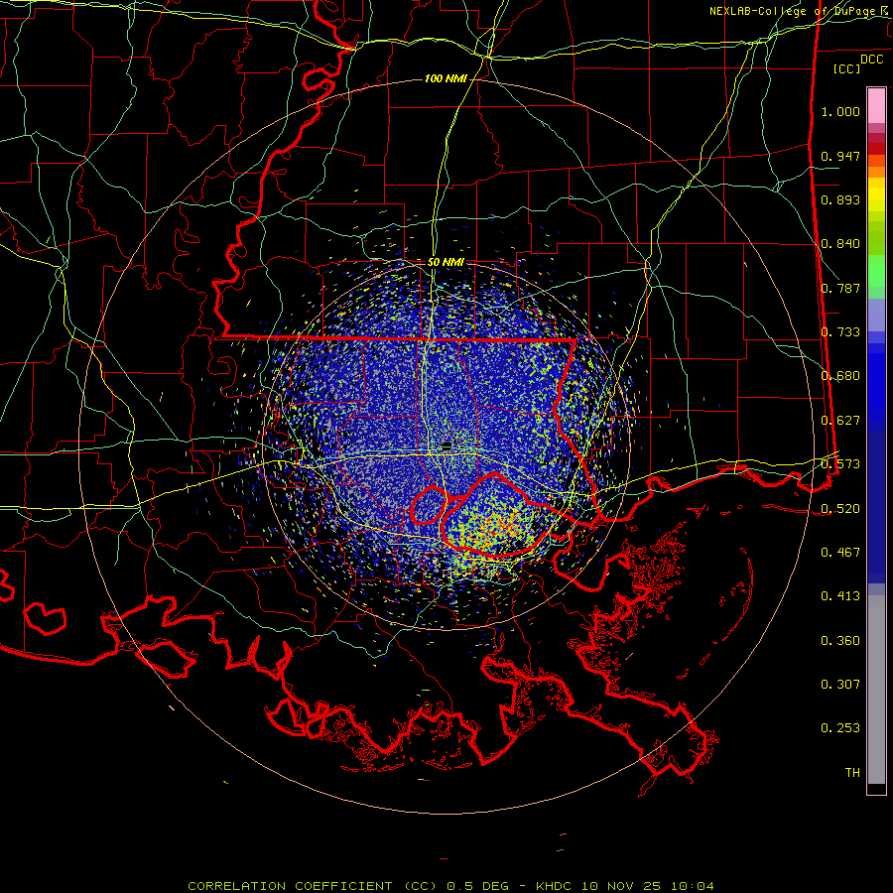The height and width of the screenshot is (893, 893).
Task: Click the 50 NMI range ring label
Action: pos(446,262)
